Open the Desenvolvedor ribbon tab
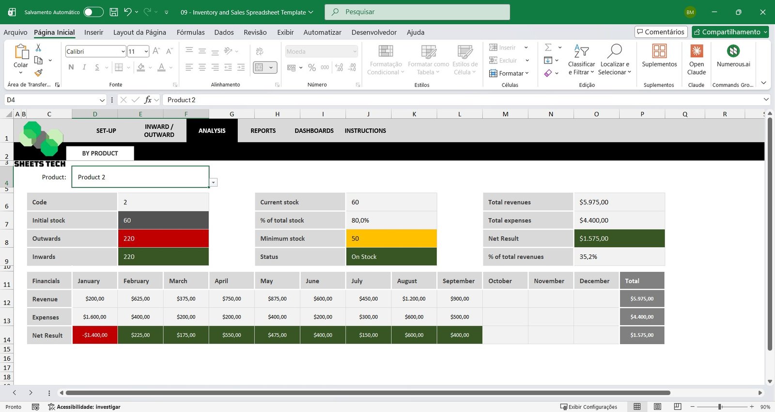775x412 pixels. coord(374,32)
